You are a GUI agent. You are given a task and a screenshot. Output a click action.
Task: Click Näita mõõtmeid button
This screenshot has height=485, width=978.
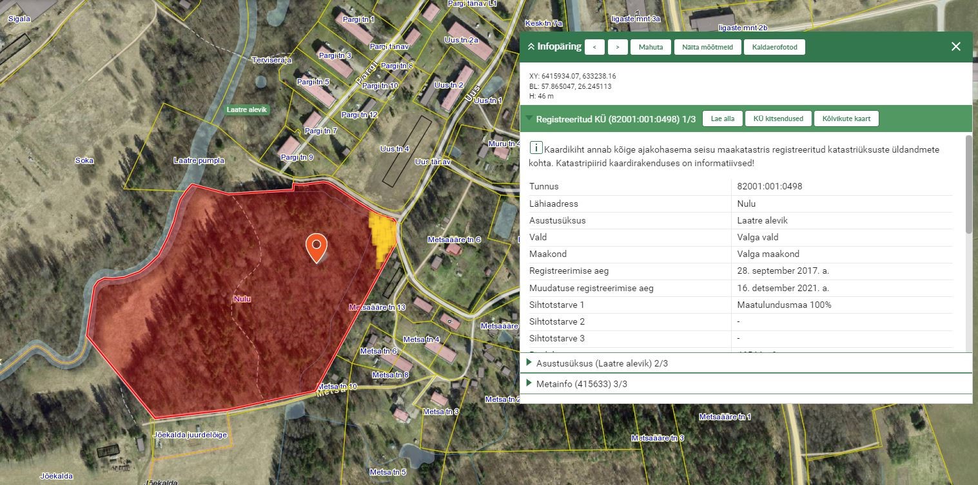(707, 47)
